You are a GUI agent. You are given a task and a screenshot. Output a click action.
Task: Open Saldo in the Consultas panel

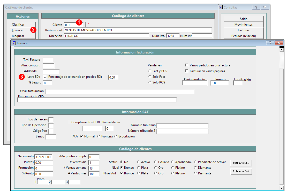[x=244, y=19]
